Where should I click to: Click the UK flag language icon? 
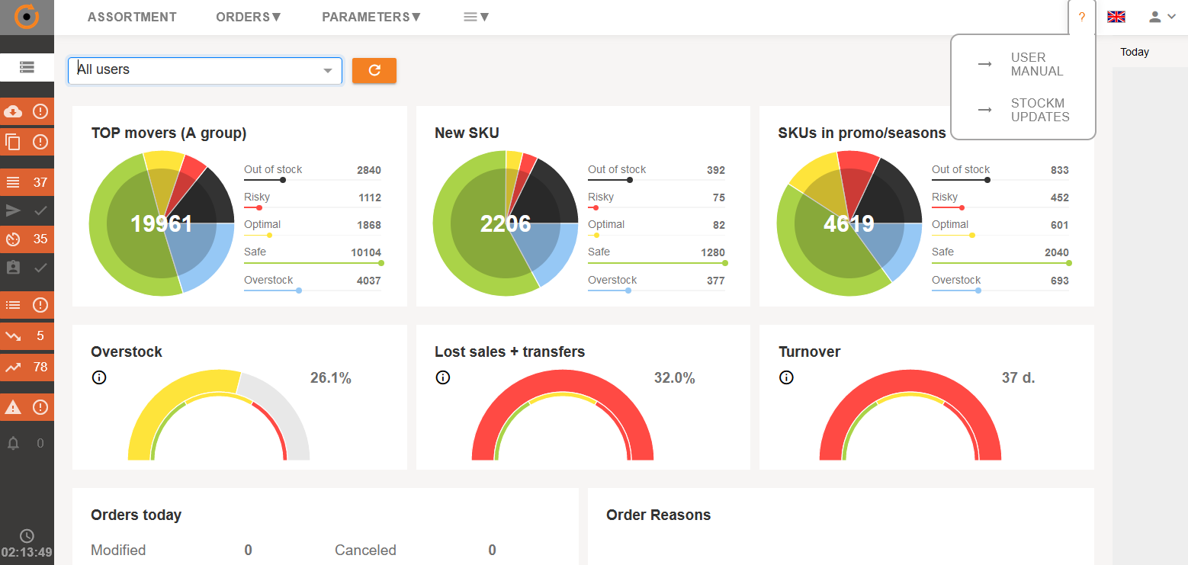[1116, 17]
